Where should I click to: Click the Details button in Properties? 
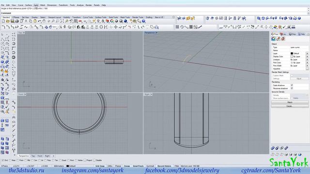[290, 106]
